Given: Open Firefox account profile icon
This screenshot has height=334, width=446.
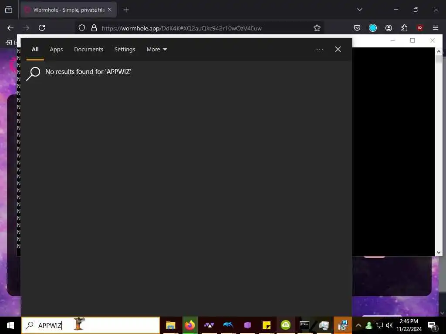Looking at the screenshot, I should [x=389, y=28].
